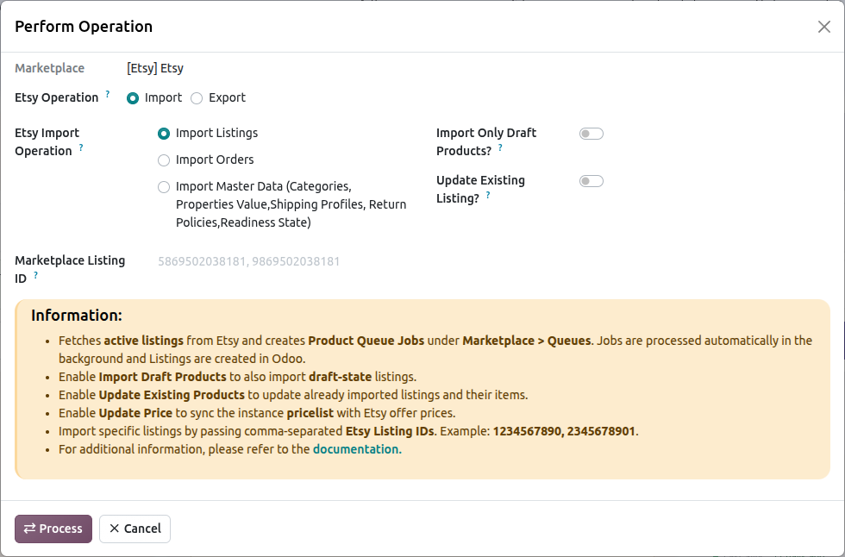This screenshot has width=845, height=557.
Task: Click 'Update Price' bold text
Action: [x=135, y=413]
